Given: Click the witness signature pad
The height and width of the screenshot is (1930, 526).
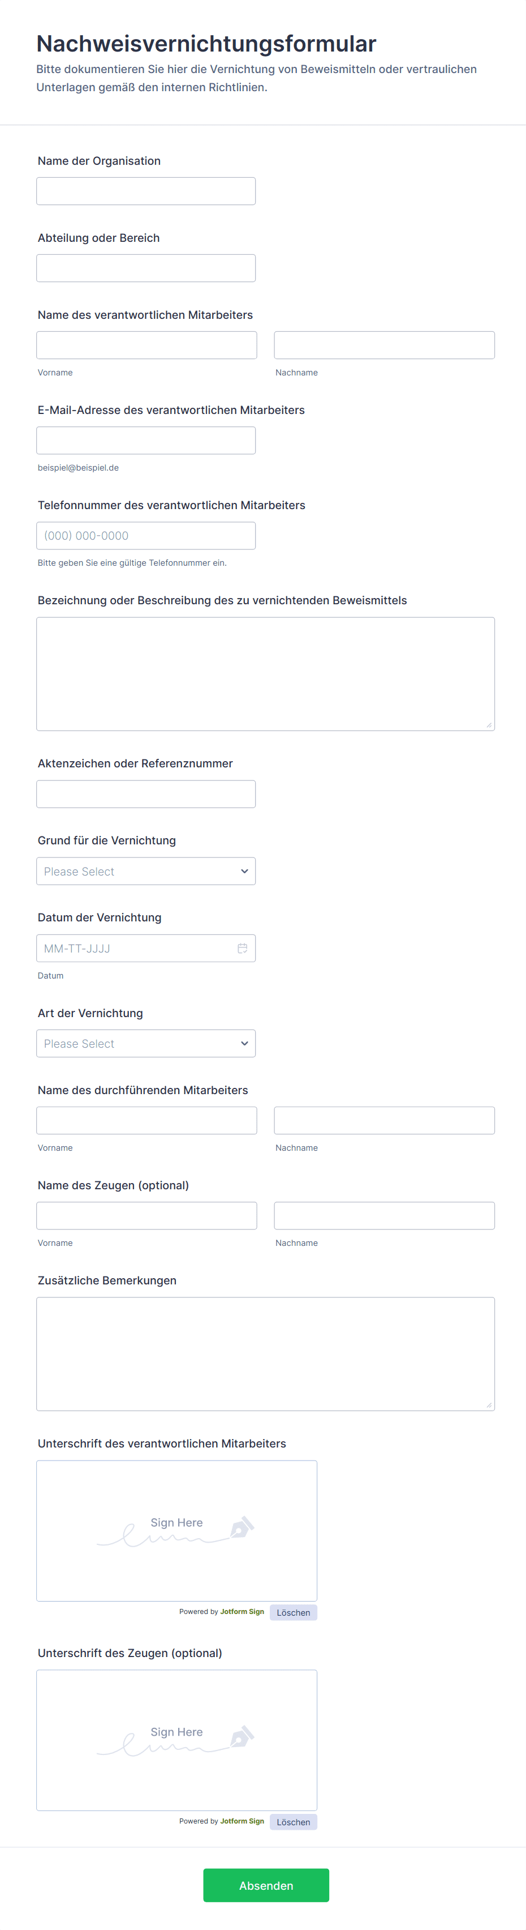Looking at the screenshot, I should coord(176,1740).
